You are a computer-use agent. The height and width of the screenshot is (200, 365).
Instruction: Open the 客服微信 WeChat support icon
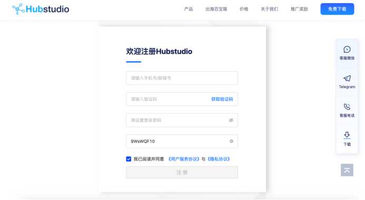347,49
